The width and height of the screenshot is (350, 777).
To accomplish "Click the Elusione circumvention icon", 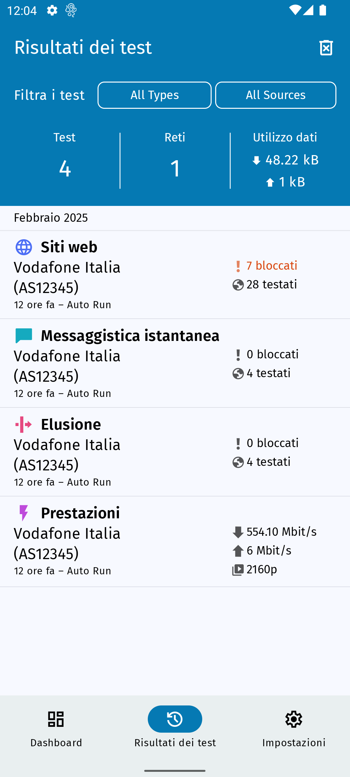I will (x=24, y=424).
